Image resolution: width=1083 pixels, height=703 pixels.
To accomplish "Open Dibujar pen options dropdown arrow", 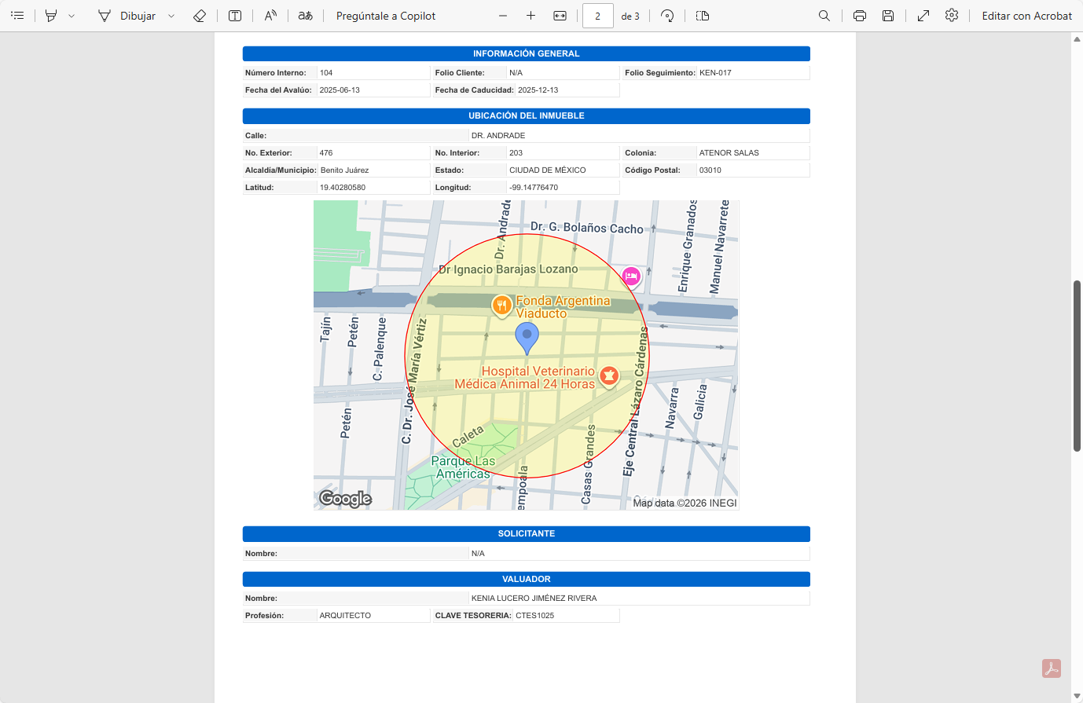I will [x=171, y=16].
